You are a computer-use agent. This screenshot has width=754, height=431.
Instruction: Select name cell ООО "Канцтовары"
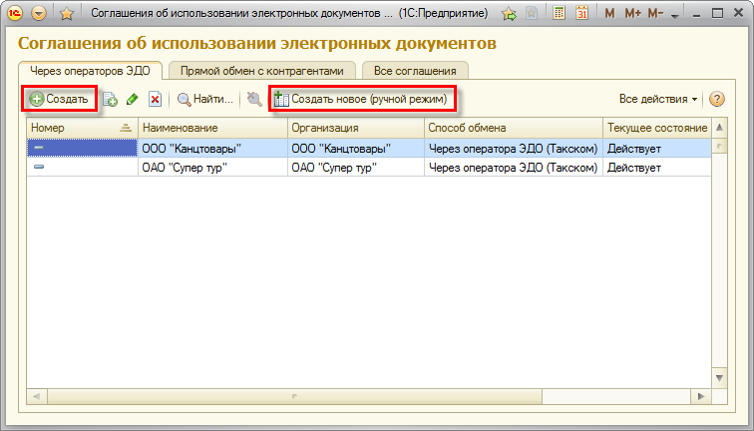pos(212,148)
